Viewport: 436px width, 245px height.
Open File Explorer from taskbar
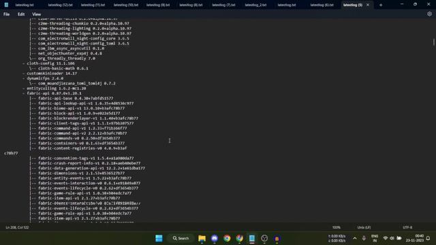[202, 238]
